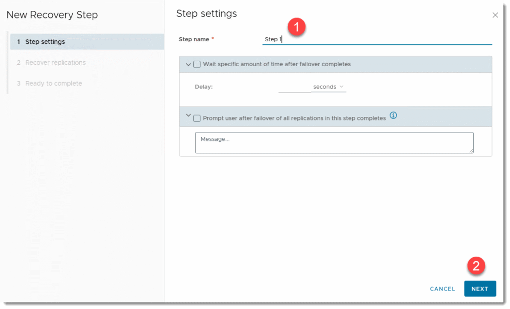Grab the Message box resize handle
The height and width of the screenshot is (309, 510).
471,150
